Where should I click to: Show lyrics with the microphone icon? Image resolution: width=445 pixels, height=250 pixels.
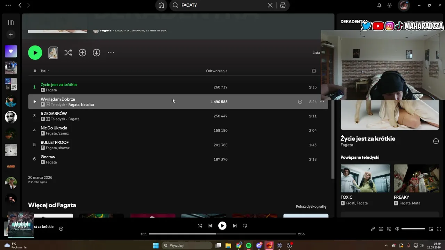coord(373,229)
